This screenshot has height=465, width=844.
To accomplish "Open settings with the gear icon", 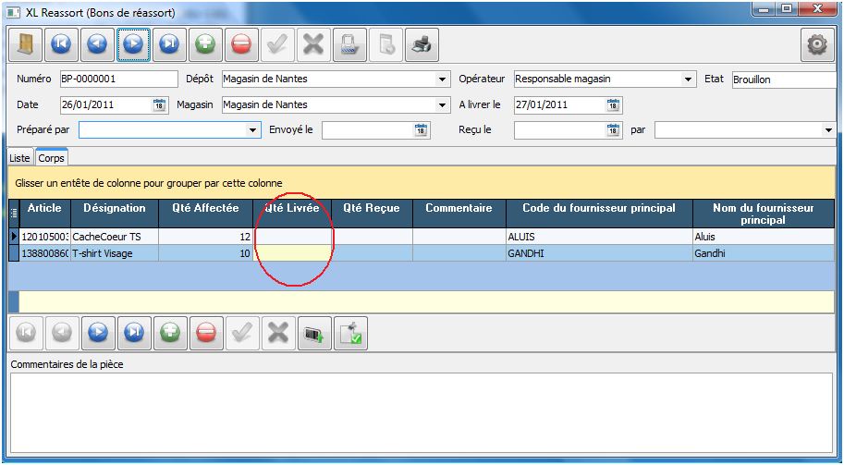I will pos(817,44).
